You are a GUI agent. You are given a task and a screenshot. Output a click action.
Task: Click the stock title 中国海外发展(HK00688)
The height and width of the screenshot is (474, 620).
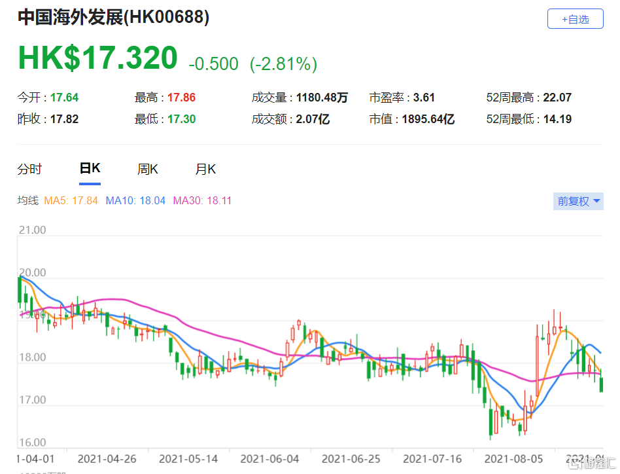coord(114,17)
